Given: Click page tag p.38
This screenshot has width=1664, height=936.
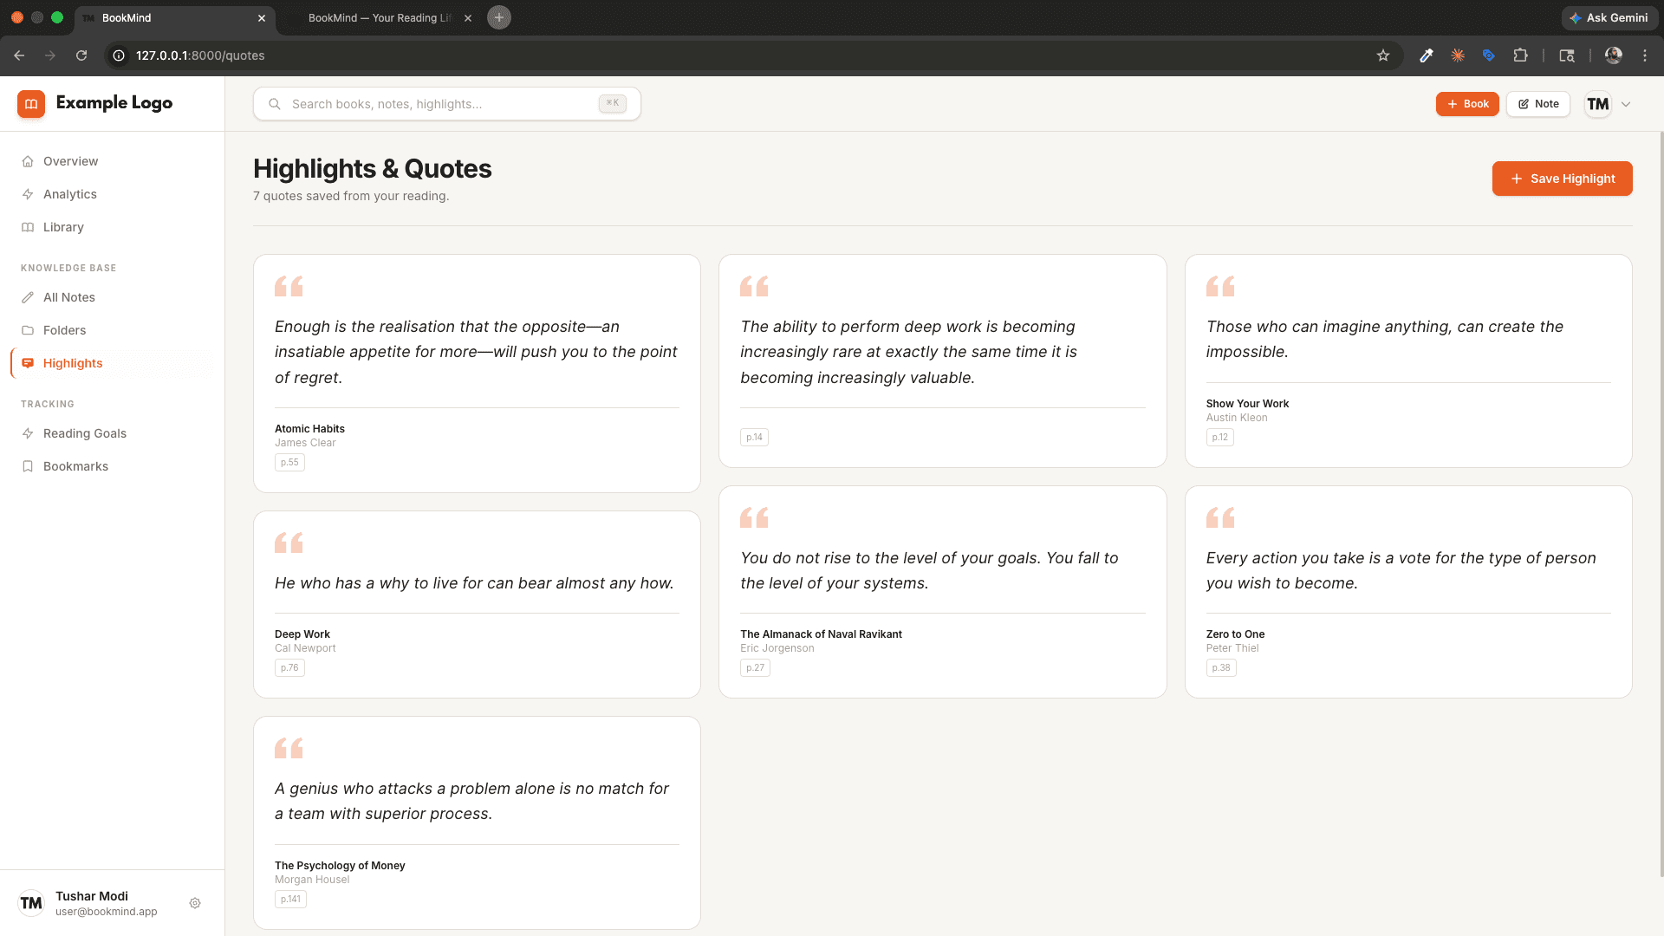Looking at the screenshot, I should point(1221,667).
